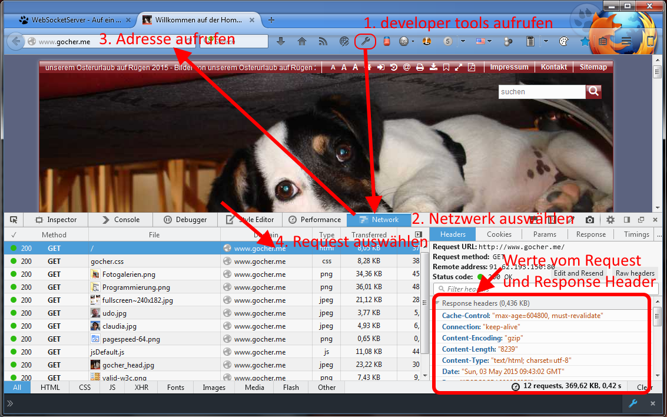This screenshot has width=667, height=417.
Task: Switch to the Cookies tab
Action: (x=499, y=234)
